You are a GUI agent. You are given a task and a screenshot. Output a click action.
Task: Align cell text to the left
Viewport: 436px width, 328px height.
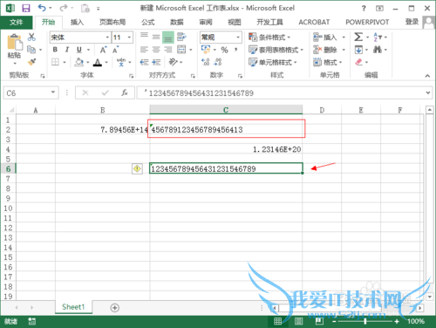pyautogui.click(x=144, y=50)
